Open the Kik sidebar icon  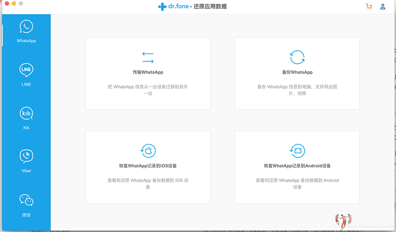[26, 113]
